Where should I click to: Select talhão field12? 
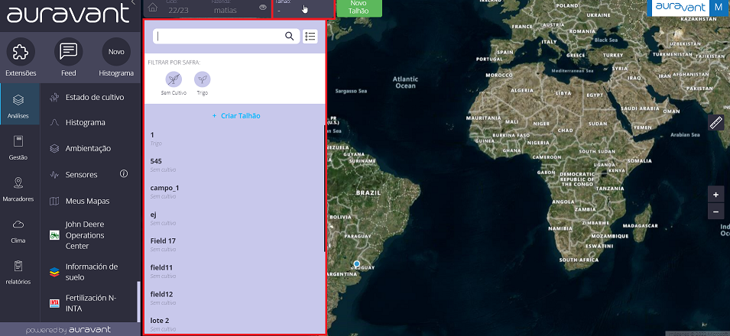click(234, 298)
